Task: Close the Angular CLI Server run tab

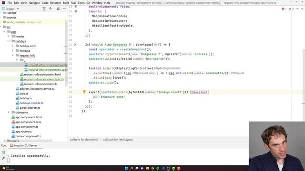Action: 40,145
